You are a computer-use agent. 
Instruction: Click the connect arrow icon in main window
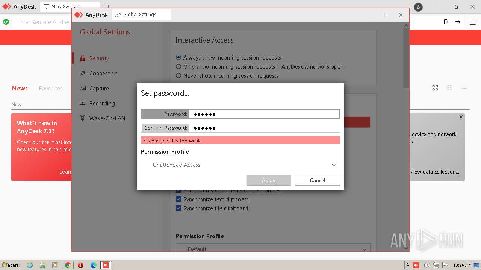click(x=458, y=22)
